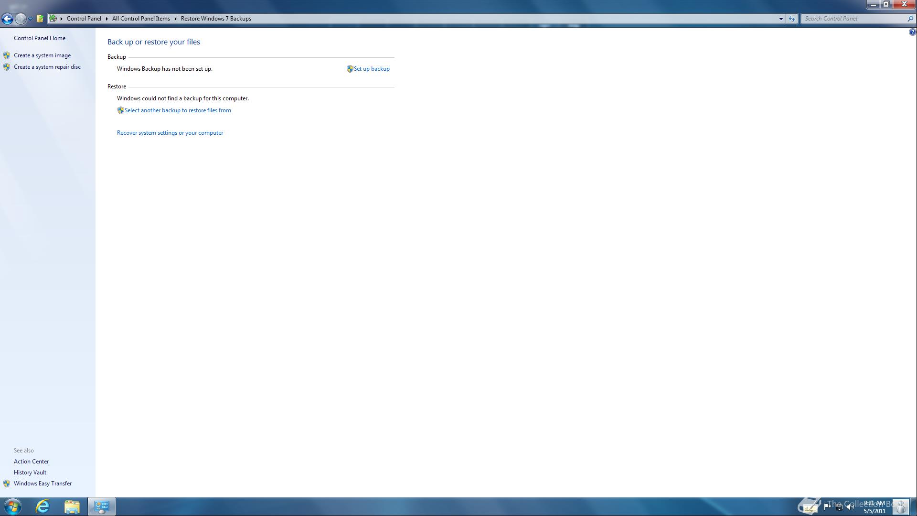The height and width of the screenshot is (516, 917).
Task: Start Set up backup
Action: pos(372,69)
